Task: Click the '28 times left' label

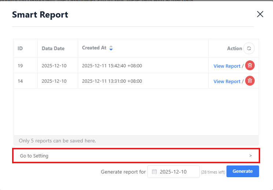Action: tap(213, 172)
